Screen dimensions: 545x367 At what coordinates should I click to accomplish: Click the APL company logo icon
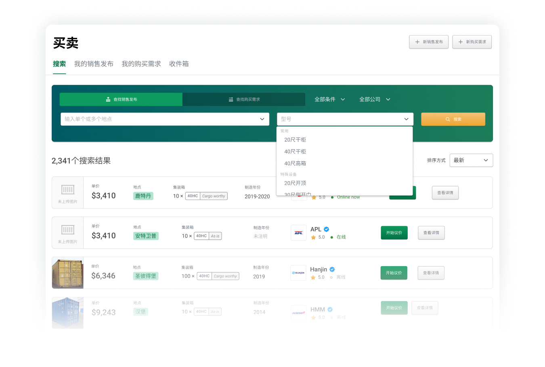298,233
